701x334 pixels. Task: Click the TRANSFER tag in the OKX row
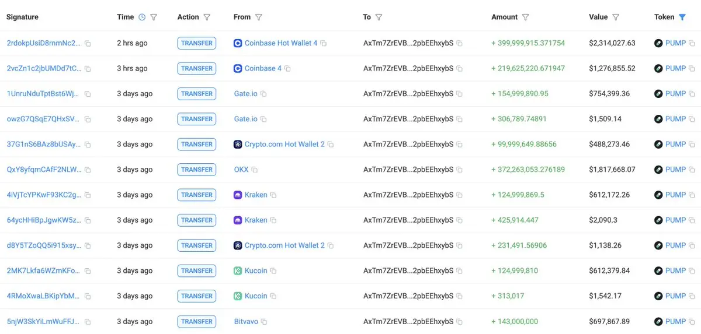(x=197, y=170)
